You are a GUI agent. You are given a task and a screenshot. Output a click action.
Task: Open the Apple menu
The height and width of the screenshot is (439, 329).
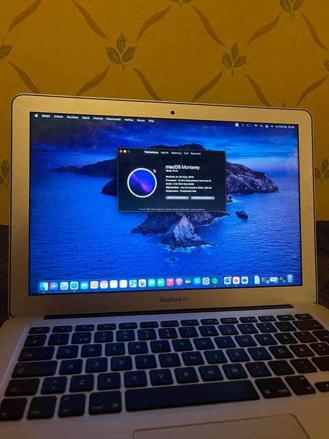[x=36, y=115]
